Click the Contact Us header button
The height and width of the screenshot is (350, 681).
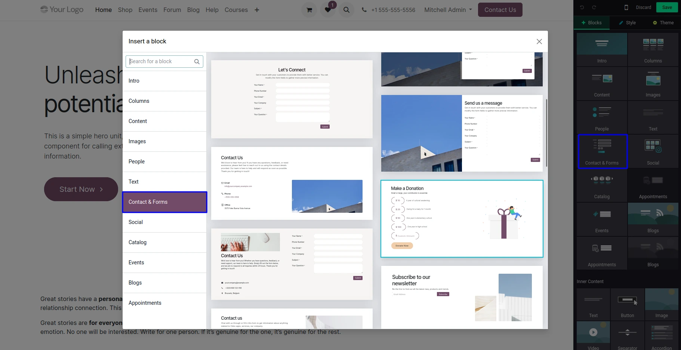pos(500,10)
